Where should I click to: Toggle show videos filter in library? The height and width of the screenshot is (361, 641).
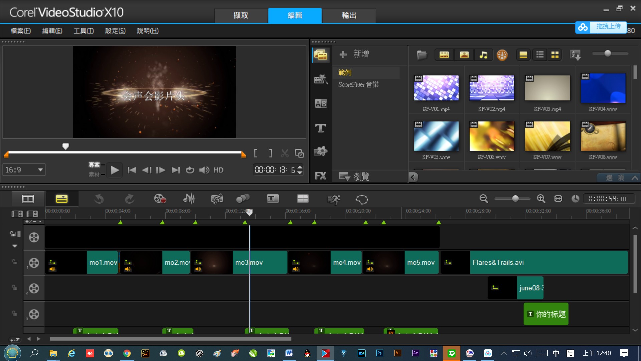444,55
